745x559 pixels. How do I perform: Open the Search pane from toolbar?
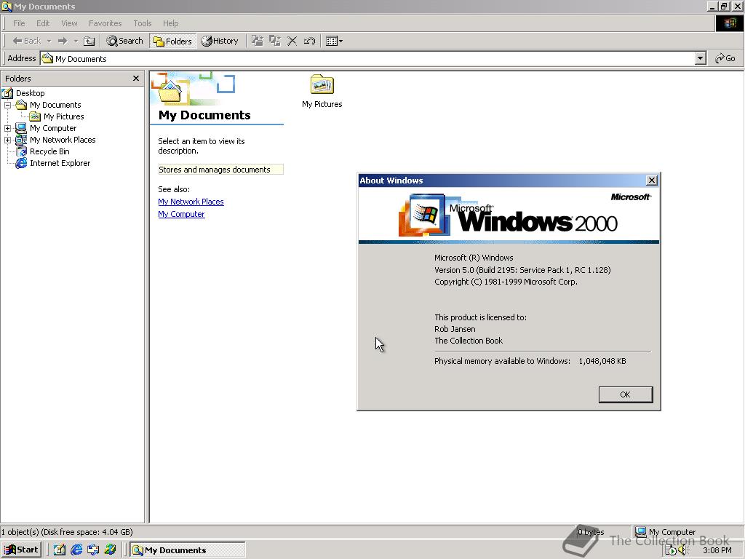(124, 41)
